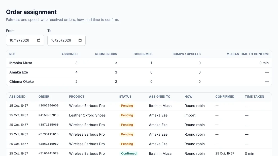Click the ASSIGNED TO column header
Viewport: 278px width, 156px height.
(160, 97)
